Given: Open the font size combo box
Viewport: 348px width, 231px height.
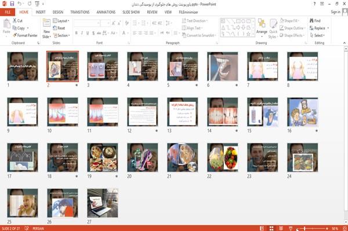Looking at the screenshot, I should (x=105, y=23).
